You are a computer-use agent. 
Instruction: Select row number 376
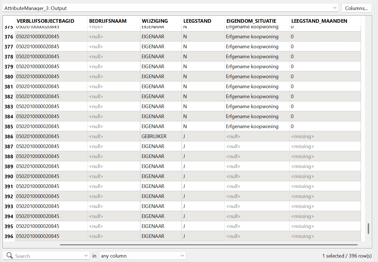click(x=9, y=37)
